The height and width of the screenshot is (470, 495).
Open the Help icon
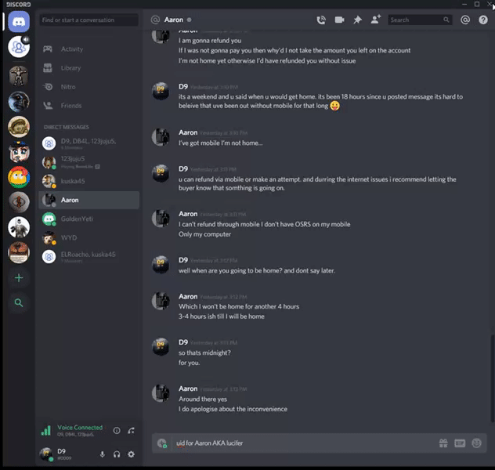[x=483, y=20]
